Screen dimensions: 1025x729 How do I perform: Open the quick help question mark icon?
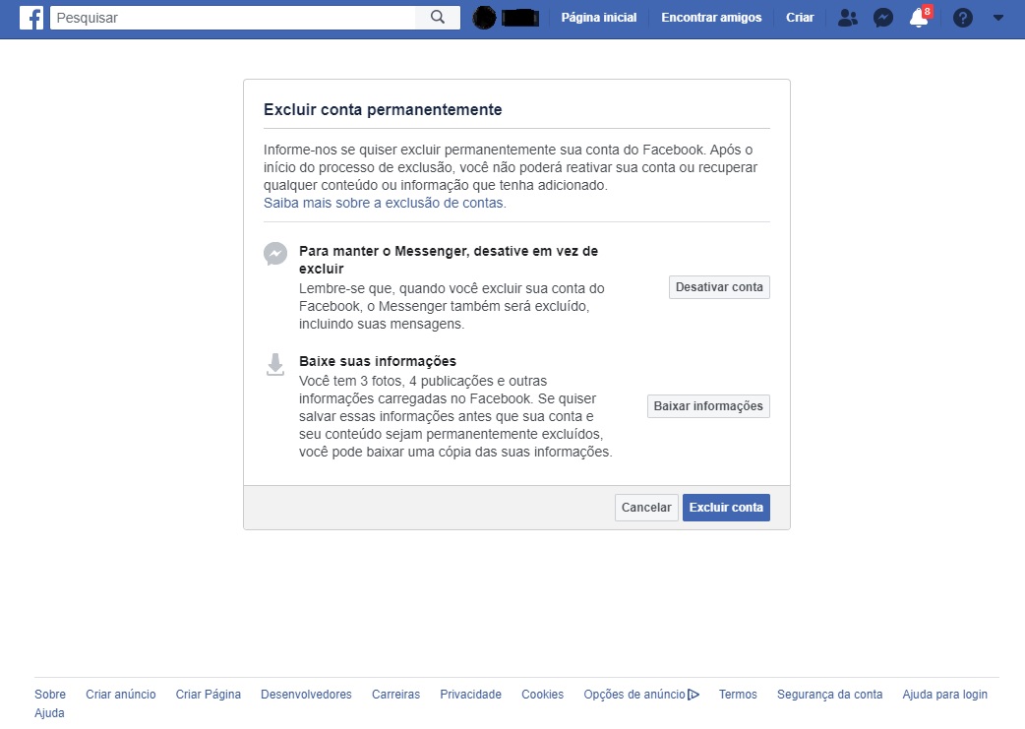pyautogui.click(x=963, y=18)
